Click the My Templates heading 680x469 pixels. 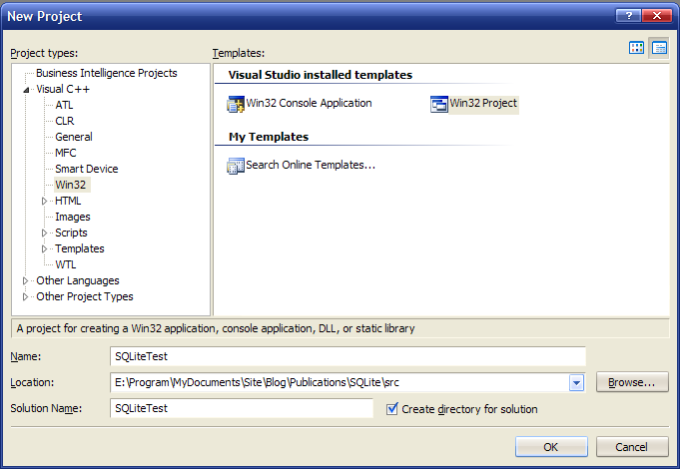(269, 137)
